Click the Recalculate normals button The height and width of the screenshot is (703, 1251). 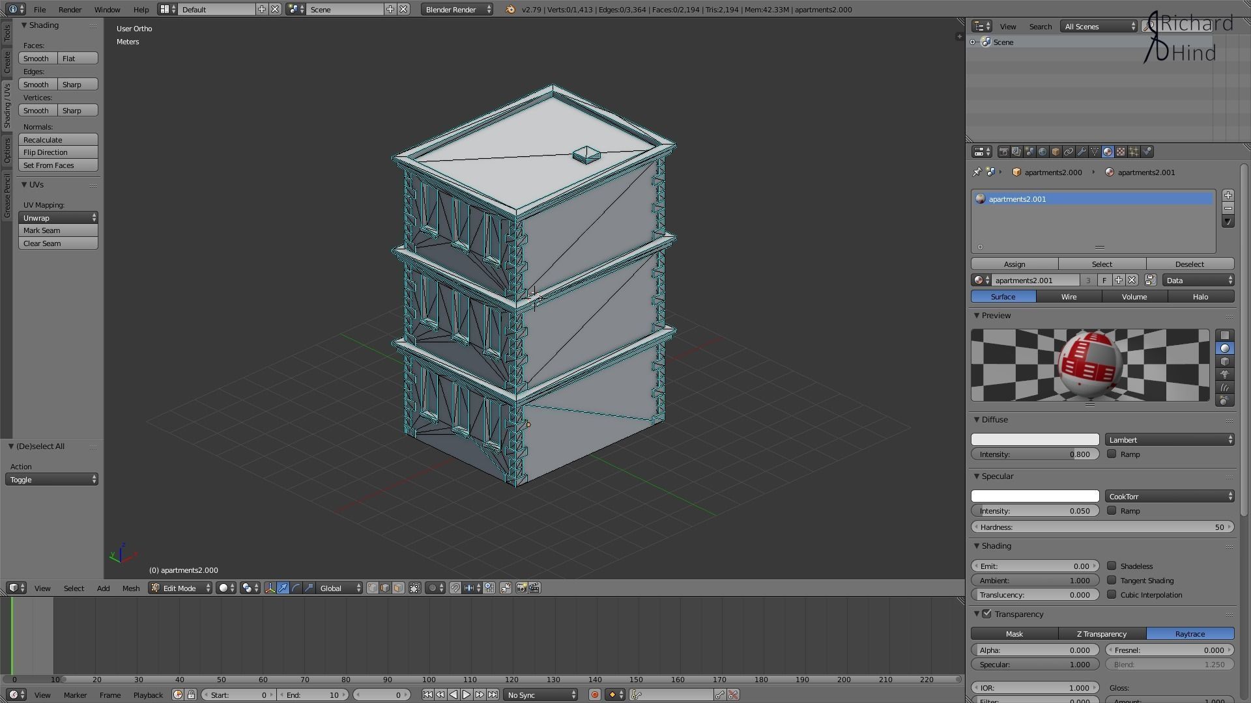[58, 139]
